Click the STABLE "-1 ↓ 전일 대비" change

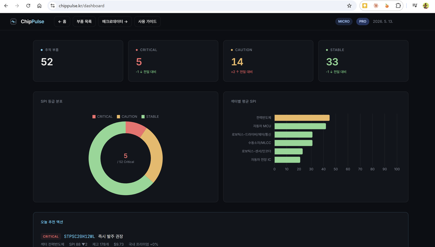[336, 72]
